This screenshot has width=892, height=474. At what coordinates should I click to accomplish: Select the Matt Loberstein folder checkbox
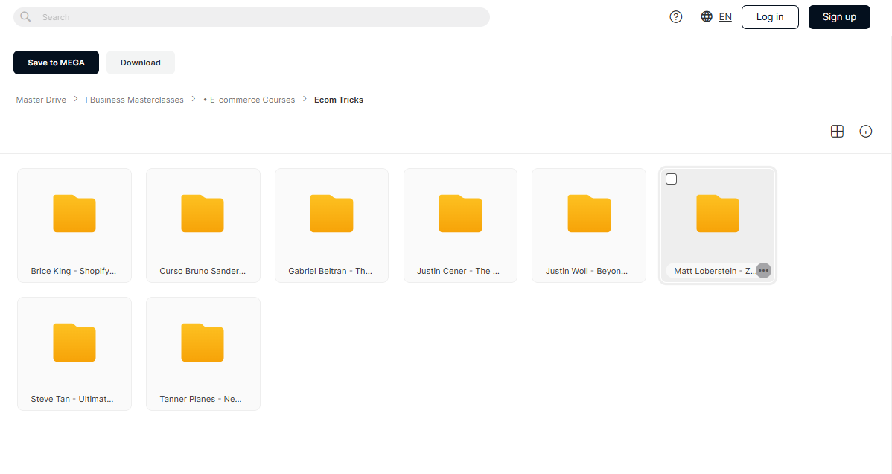pyautogui.click(x=672, y=179)
